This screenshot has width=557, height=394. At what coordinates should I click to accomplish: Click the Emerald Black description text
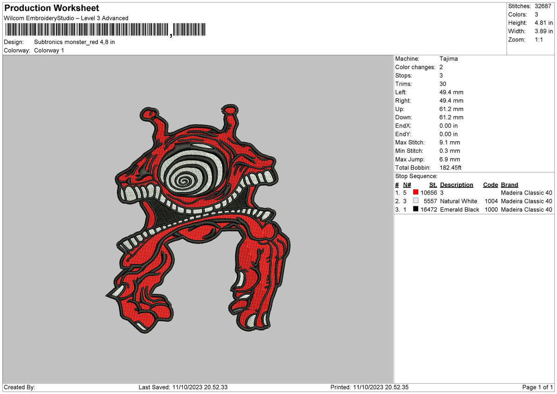[460, 210]
